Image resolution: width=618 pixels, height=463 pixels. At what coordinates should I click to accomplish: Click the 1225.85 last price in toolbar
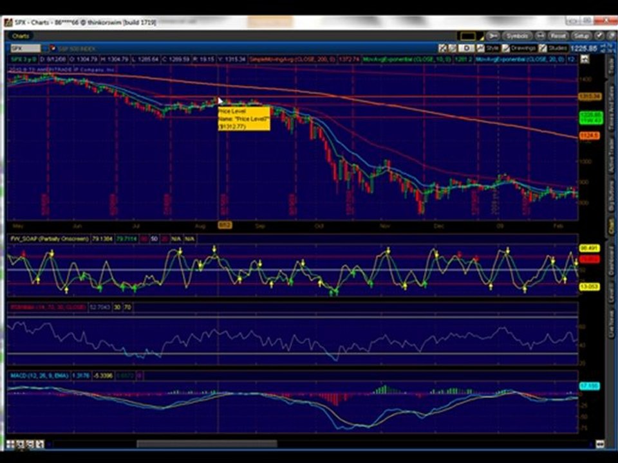[x=584, y=48]
